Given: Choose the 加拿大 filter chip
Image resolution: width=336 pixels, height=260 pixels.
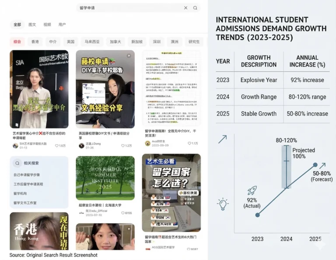Looking at the screenshot, I should tap(115, 42).
